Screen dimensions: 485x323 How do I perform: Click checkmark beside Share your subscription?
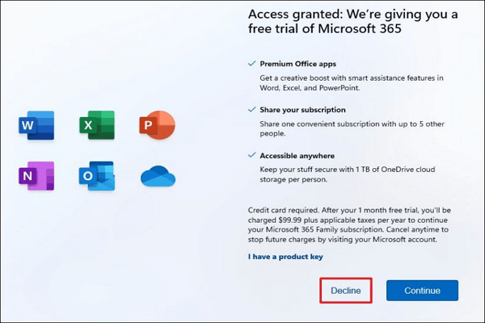point(251,110)
